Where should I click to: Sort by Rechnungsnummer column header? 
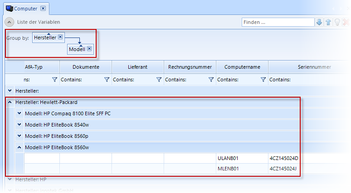click(190, 67)
